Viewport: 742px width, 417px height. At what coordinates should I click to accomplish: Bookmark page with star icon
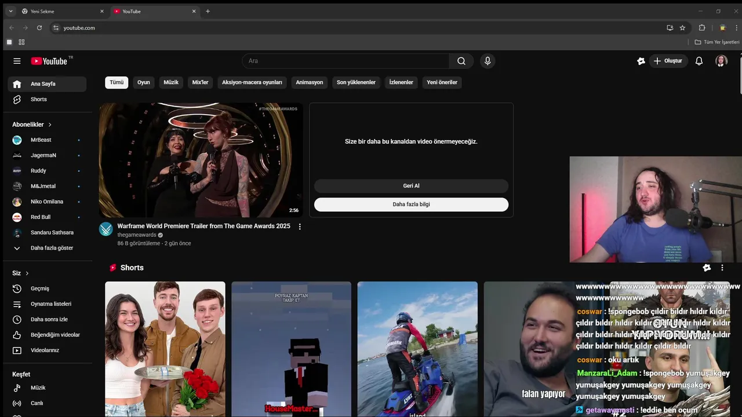[x=682, y=28]
